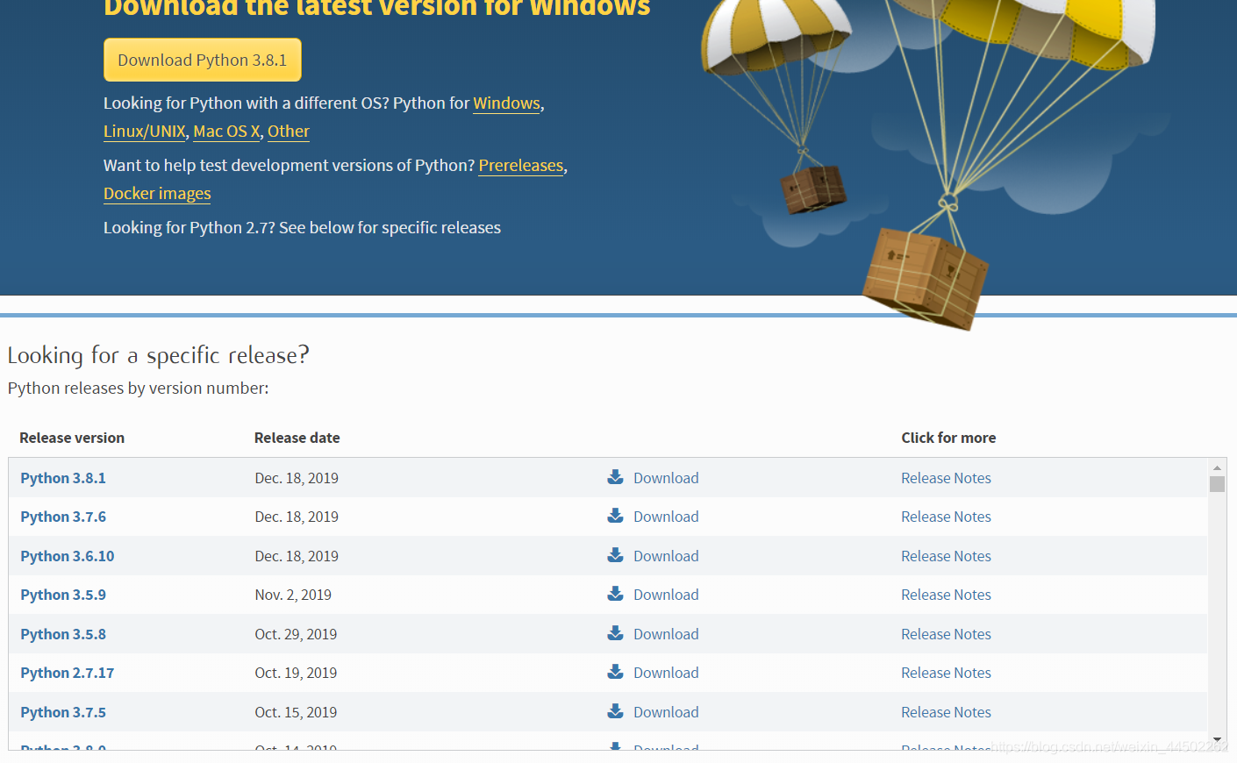Click the releases list scroll-down arrow
Viewport: 1237px width, 763px height.
(x=1217, y=739)
